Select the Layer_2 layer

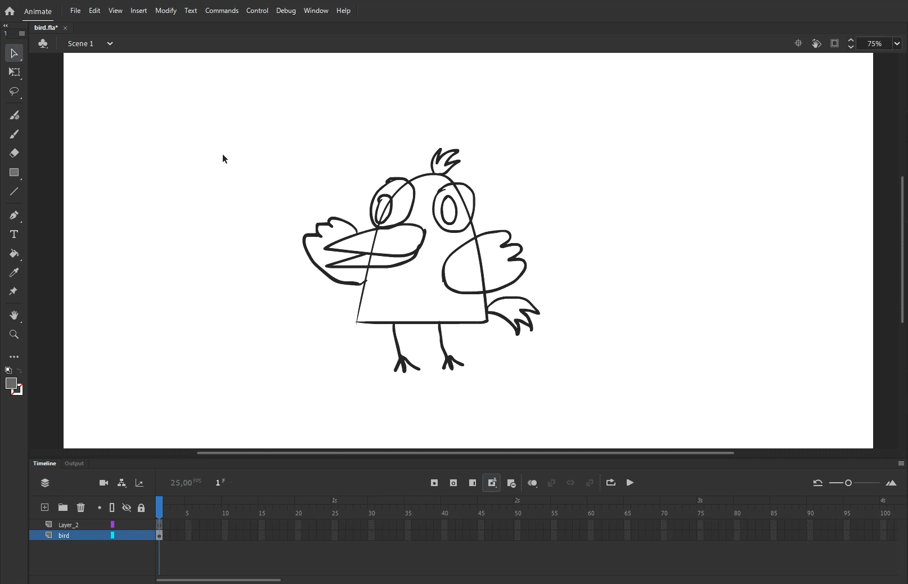click(92, 524)
